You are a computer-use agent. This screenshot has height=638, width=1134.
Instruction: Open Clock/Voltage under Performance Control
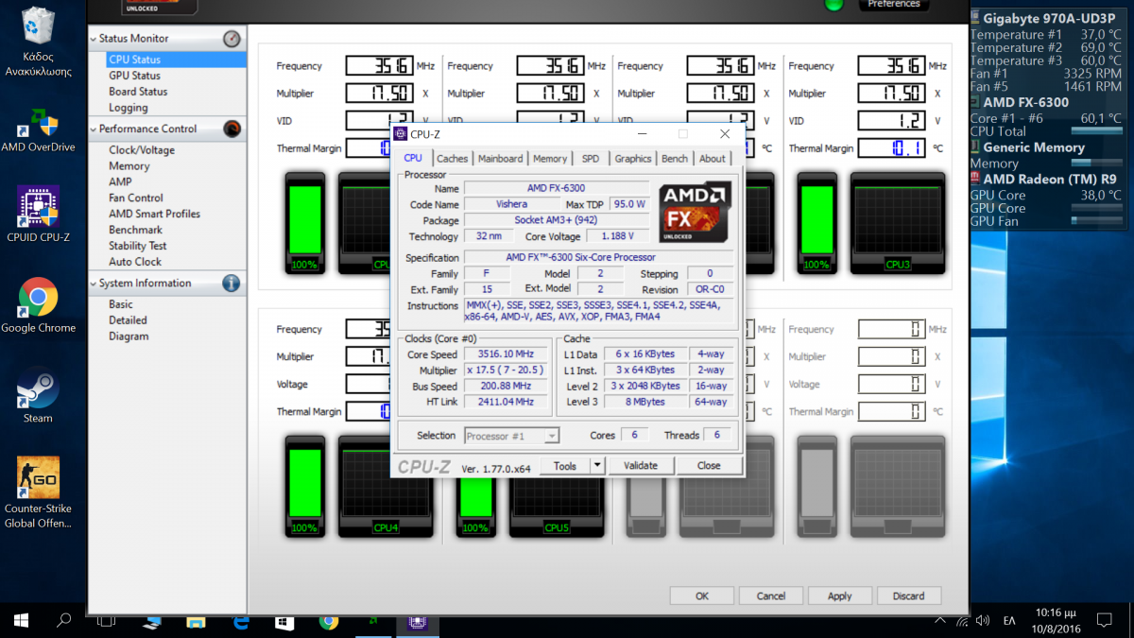tap(142, 150)
